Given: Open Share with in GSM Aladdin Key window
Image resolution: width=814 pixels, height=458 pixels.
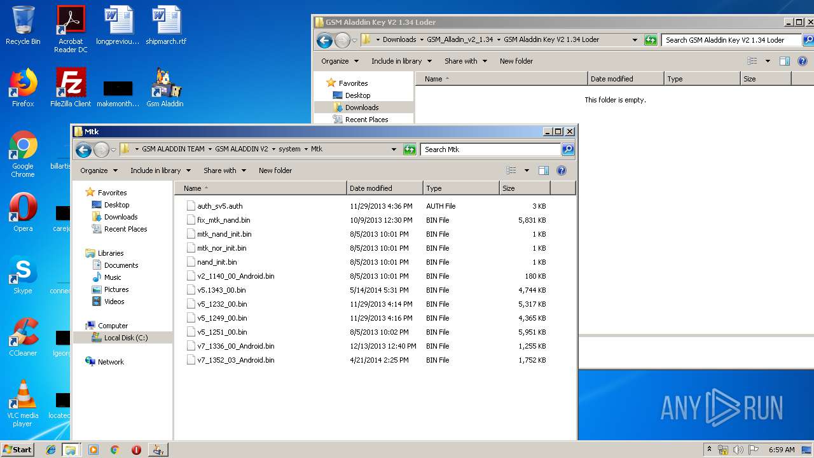Looking at the screenshot, I should 466,61.
